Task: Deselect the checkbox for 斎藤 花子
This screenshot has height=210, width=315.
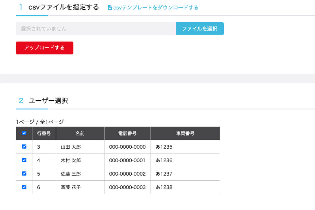Action: (24, 187)
